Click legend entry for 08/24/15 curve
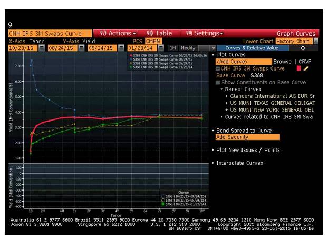Screen dimensions: 329x240 click(x=161, y=59)
